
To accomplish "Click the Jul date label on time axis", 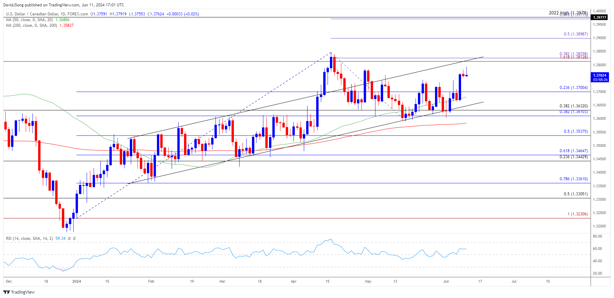I will [514, 281].
